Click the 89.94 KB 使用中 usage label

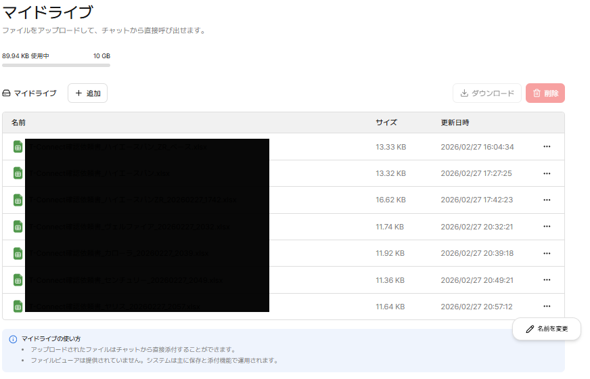point(26,56)
